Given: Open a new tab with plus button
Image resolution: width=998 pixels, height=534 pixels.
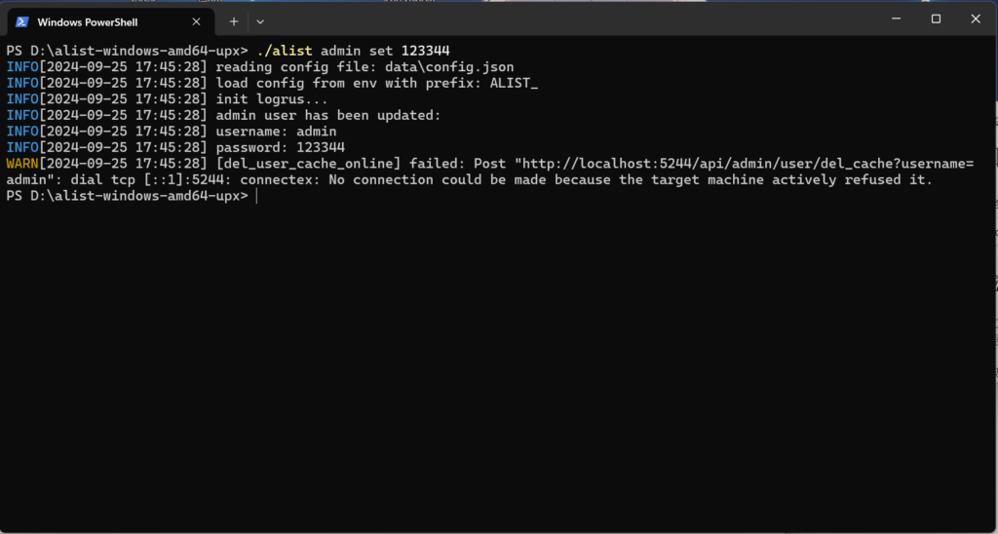Looking at the screenshot, I should (x=234, y=21).
